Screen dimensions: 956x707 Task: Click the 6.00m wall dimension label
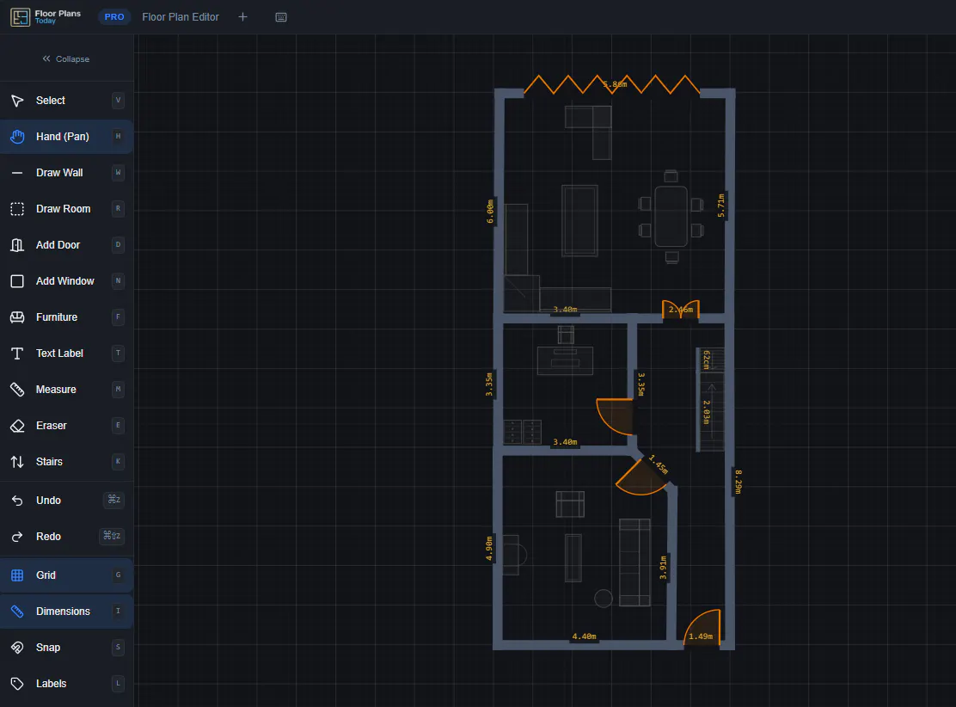tap(490, 212)
